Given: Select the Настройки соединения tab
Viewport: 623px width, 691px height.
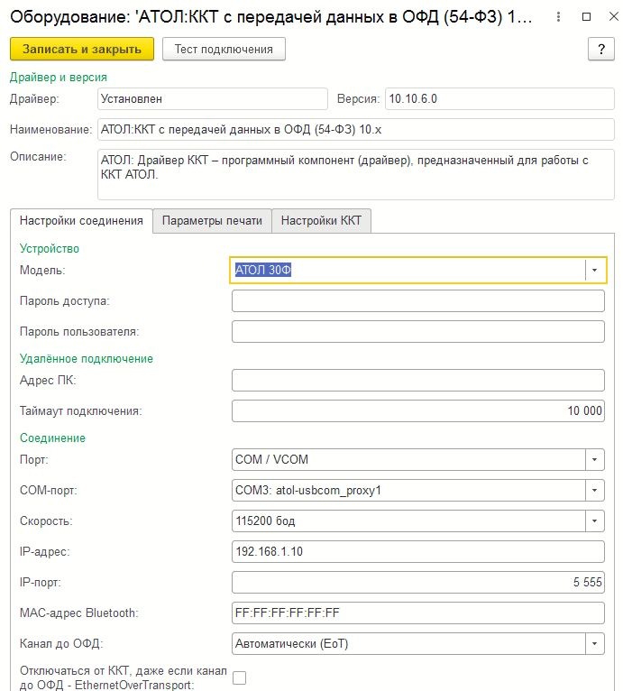Looking at the screenshot, I should coord(81,221).
